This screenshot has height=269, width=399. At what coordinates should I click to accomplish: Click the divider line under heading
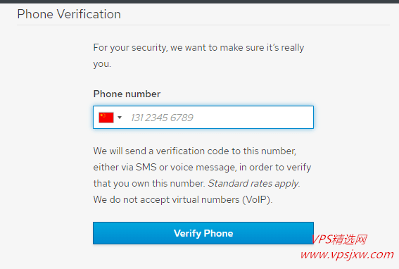(203, 25)
